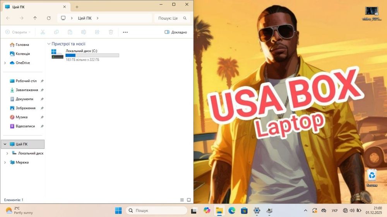
Task: Go up one folder level
Action: coord(35,18)
